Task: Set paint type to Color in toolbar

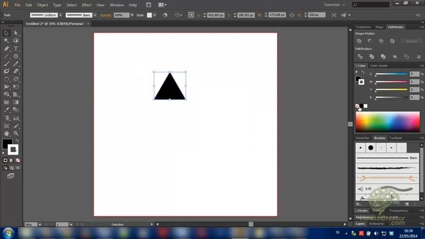Action: click(x=5, y=161)
